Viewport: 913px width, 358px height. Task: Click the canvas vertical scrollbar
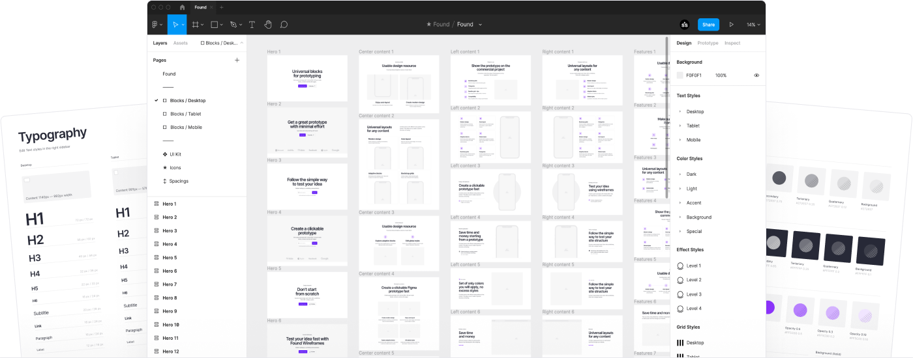(x=666, y=117)
